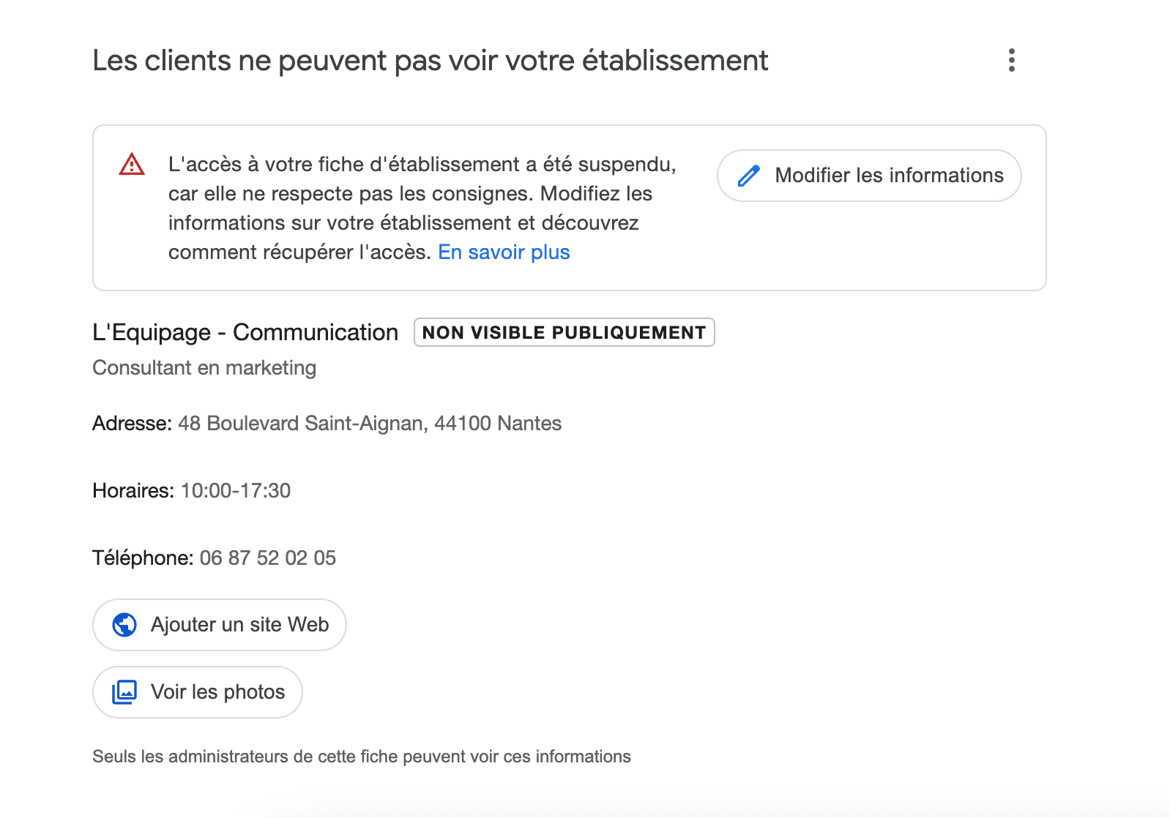Click the globe icon for adding website
Image resolution: width=1170 pixels, height=818 pixels.
coord(124,625)
